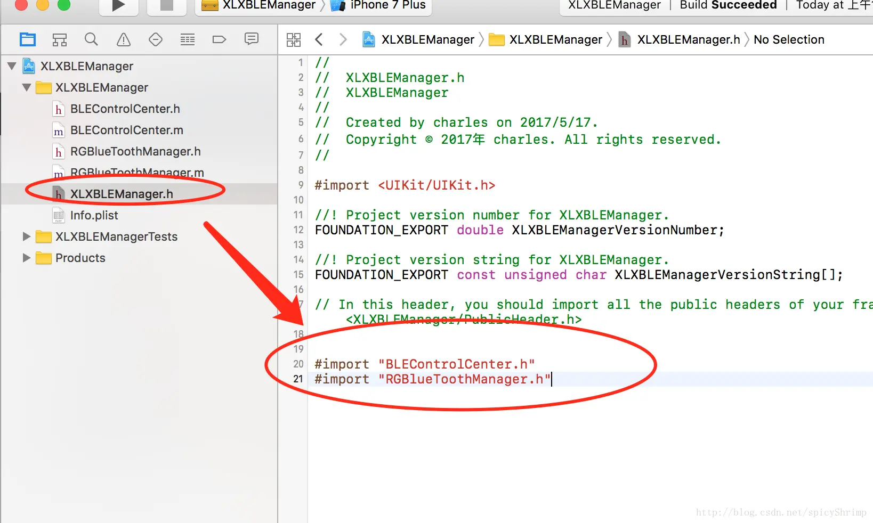The height and width of the screenshot is (523, 873).
Task: Click line number 12 in the gutter
Action: tap(298, 230)
